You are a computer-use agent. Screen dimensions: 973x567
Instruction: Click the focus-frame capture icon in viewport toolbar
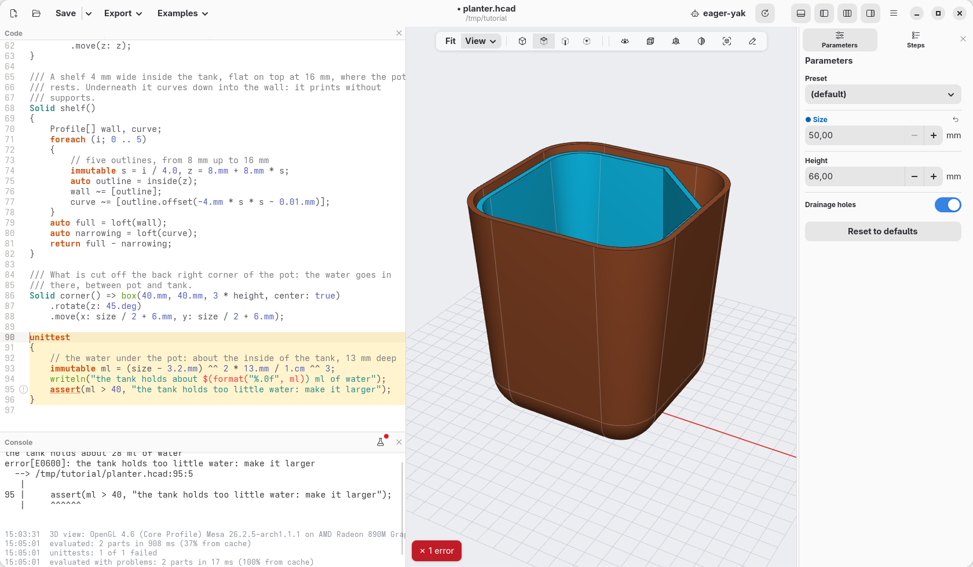click(x=727, y=41)
